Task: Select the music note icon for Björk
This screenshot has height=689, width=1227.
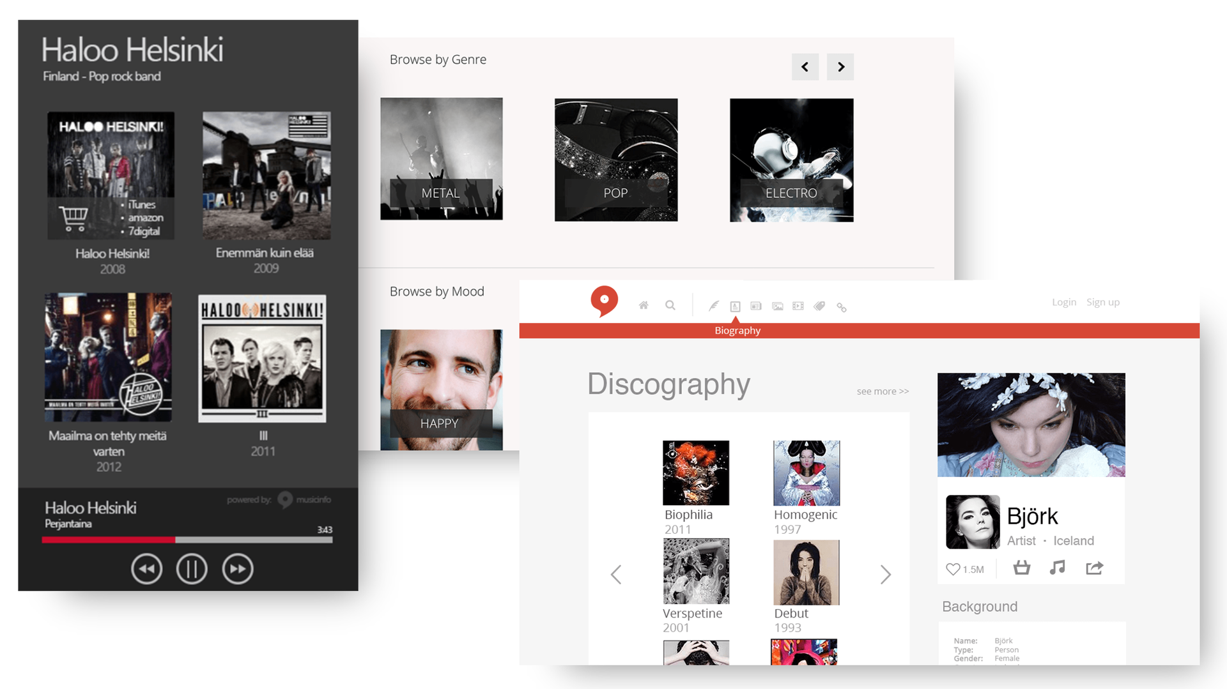Action: pyautogui.click(x=1058, y=567)
